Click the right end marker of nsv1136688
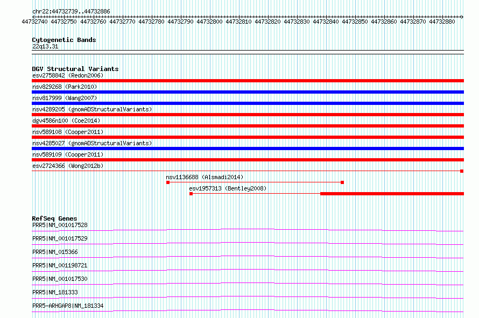This screenshot has height=318, width=479. pyautogui.click(x=342, y=182)
